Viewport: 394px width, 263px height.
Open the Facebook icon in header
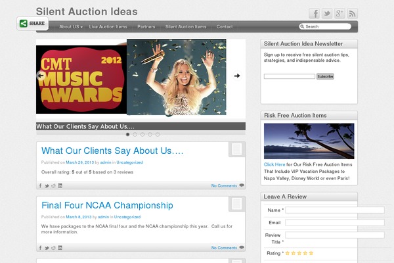pyautogui.click(x=314, y=13)
